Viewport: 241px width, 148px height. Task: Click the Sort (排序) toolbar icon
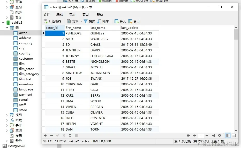(x=100, y=21)
